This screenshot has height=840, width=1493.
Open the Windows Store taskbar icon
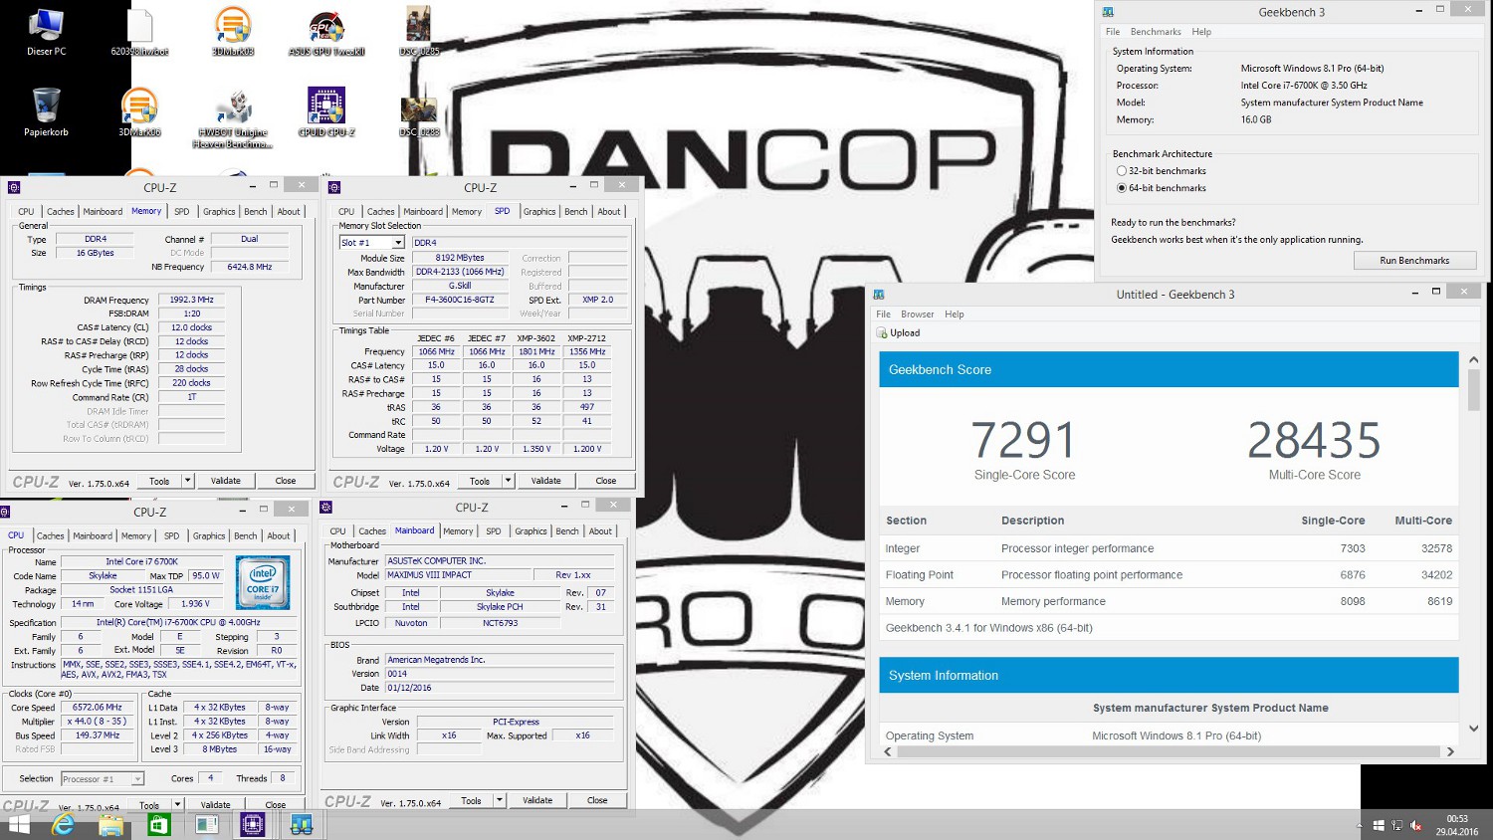click(159, 825)
